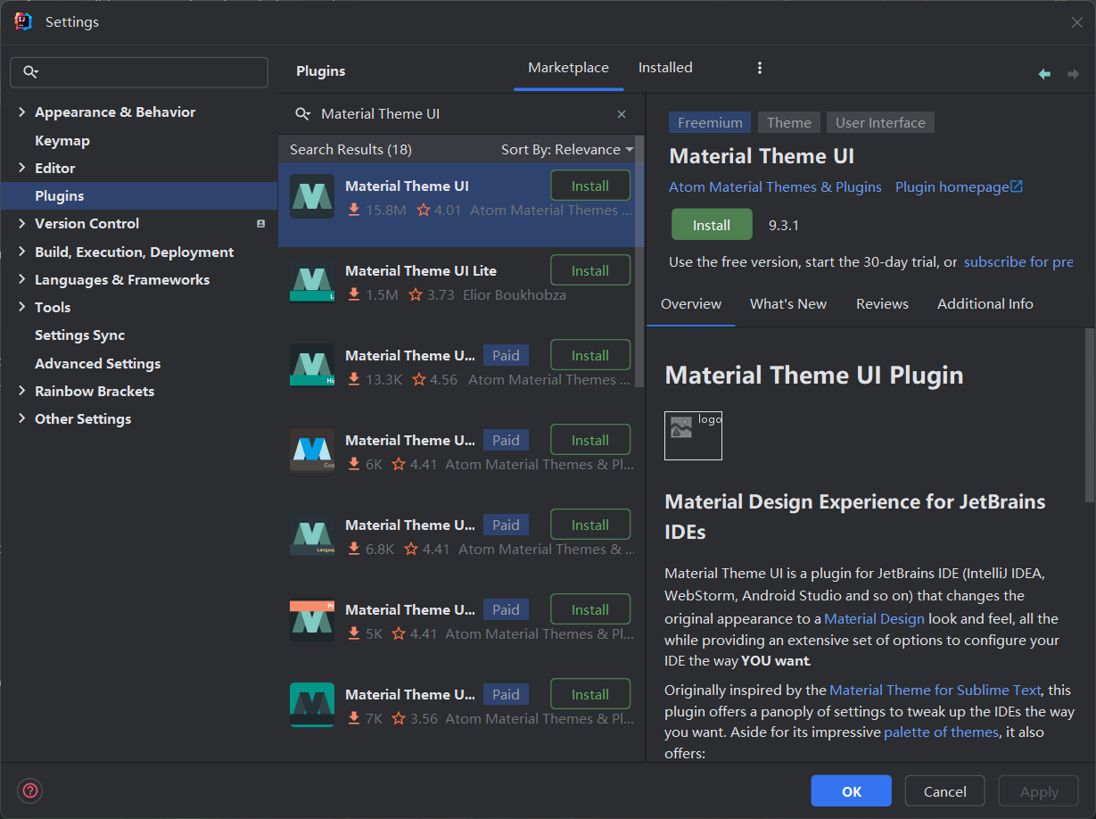The image size is (1096, 819).
Task: Select the Plugins settings item
Action: tap(140, 196)
